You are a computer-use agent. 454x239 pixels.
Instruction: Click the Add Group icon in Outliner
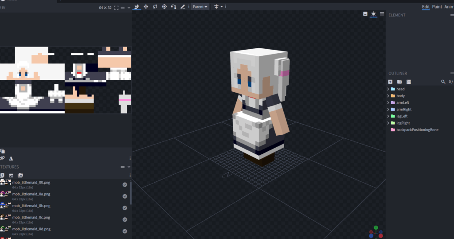[399, 82]
